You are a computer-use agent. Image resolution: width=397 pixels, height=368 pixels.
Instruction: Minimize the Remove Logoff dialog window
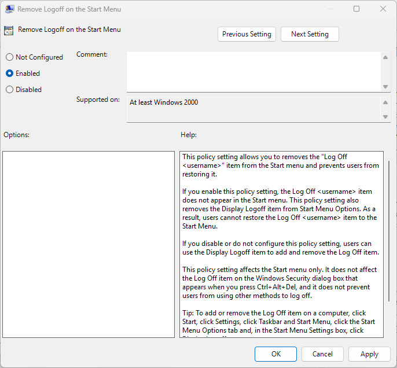(330, 9)
